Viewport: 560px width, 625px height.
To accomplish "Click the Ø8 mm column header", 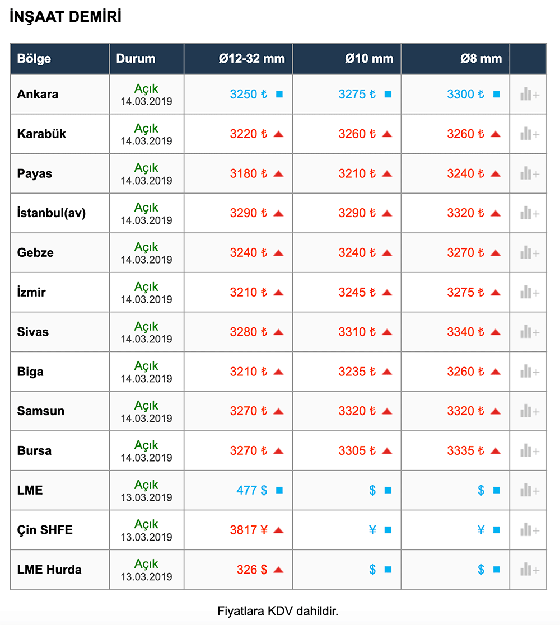I will click(x=481, y=59).
